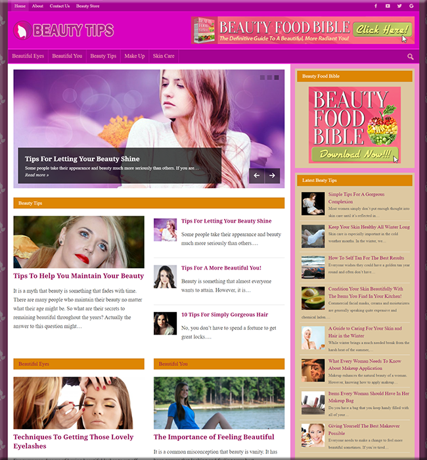
Task: Open the Google social icon
Action: click(411, 6)
